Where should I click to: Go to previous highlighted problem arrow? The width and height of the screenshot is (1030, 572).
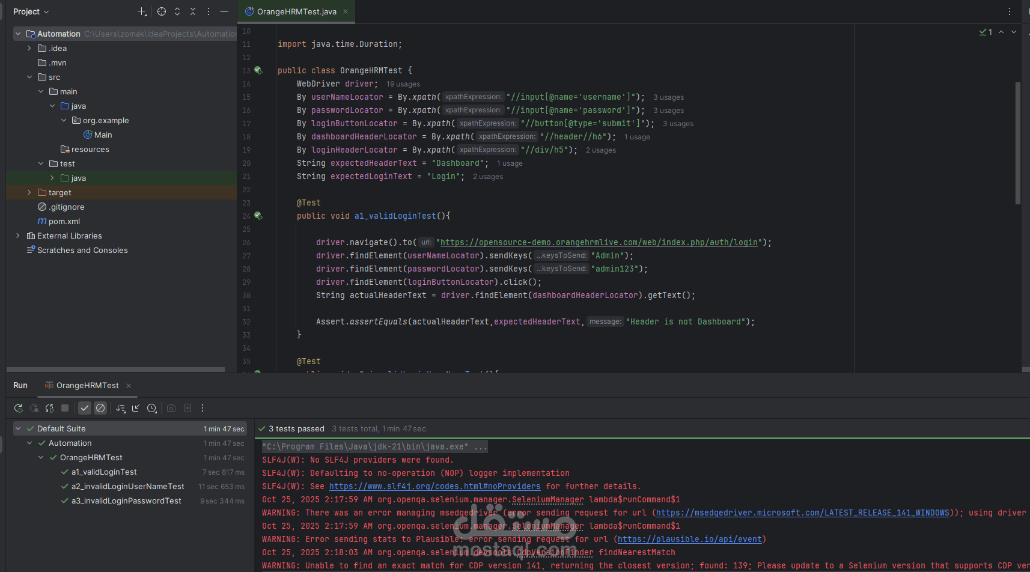point(1001,32)
